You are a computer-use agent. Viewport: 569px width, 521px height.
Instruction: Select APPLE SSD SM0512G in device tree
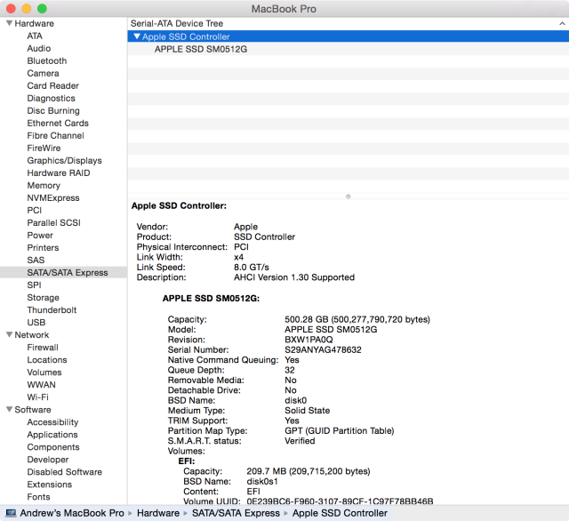201,49
